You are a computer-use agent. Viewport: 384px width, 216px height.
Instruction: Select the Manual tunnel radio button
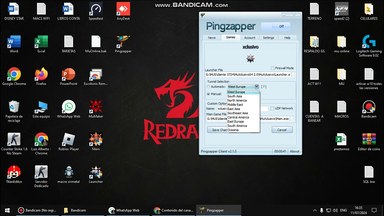208,94
